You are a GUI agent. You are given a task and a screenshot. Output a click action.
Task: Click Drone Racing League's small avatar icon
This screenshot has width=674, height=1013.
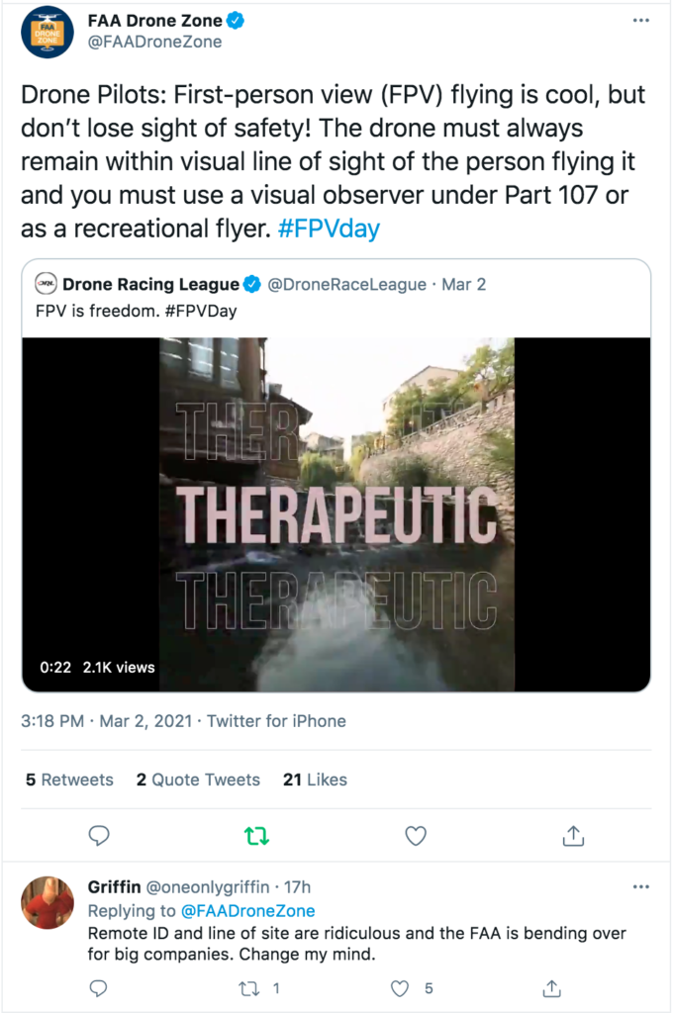[45, 285]
